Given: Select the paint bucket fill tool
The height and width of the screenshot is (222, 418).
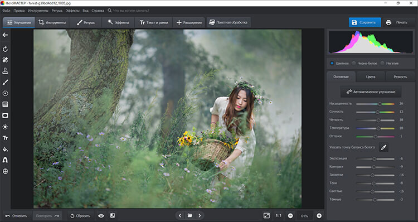Looking at the screenshot, I should (5, 149).
